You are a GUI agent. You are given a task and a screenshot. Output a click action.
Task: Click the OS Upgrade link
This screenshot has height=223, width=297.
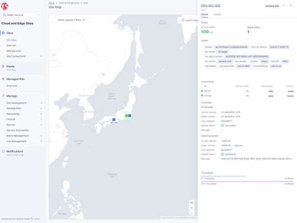click(x=238, y=145)
